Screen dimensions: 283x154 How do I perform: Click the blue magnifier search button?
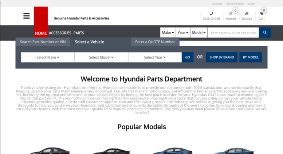[x=264, y=32]
